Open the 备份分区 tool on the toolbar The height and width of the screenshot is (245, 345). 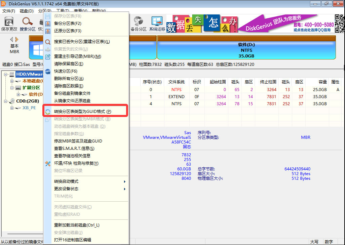[138, 20]
